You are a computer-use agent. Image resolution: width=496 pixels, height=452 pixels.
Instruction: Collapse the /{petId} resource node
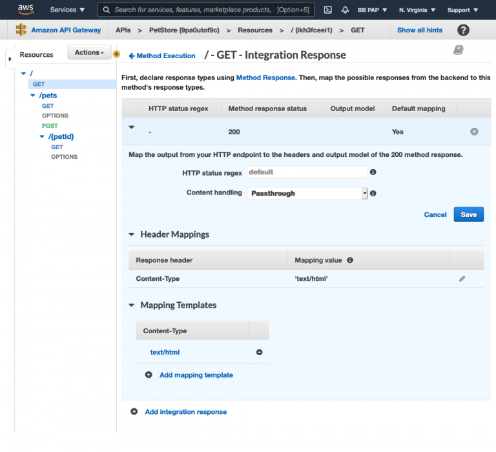click(x=42, y=136)
